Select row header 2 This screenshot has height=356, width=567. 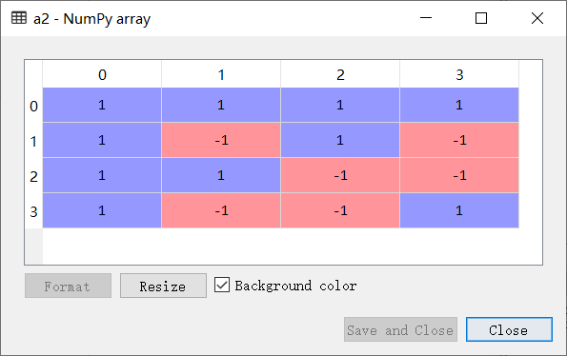pos(34,176)
